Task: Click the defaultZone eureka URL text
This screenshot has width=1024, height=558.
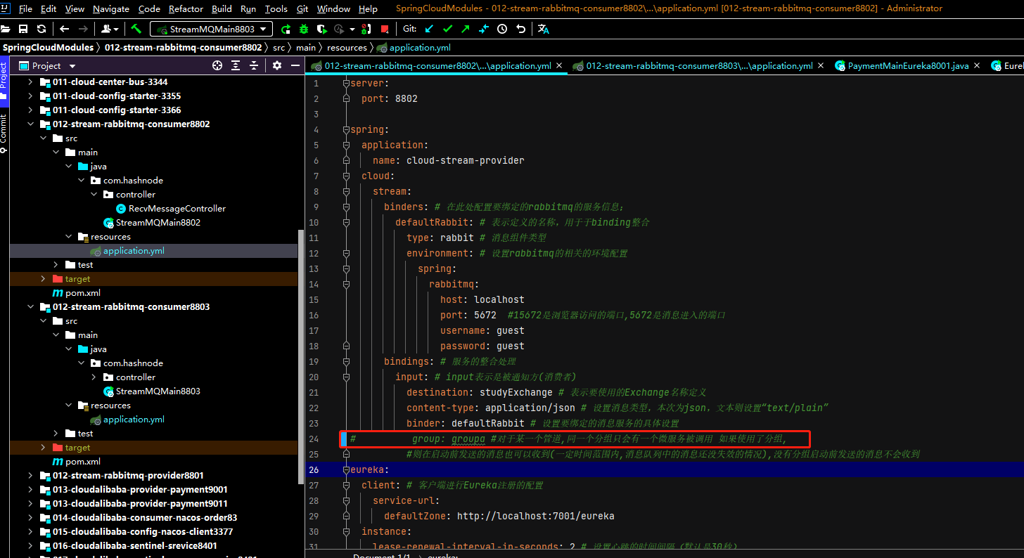Action: point(535,516)
